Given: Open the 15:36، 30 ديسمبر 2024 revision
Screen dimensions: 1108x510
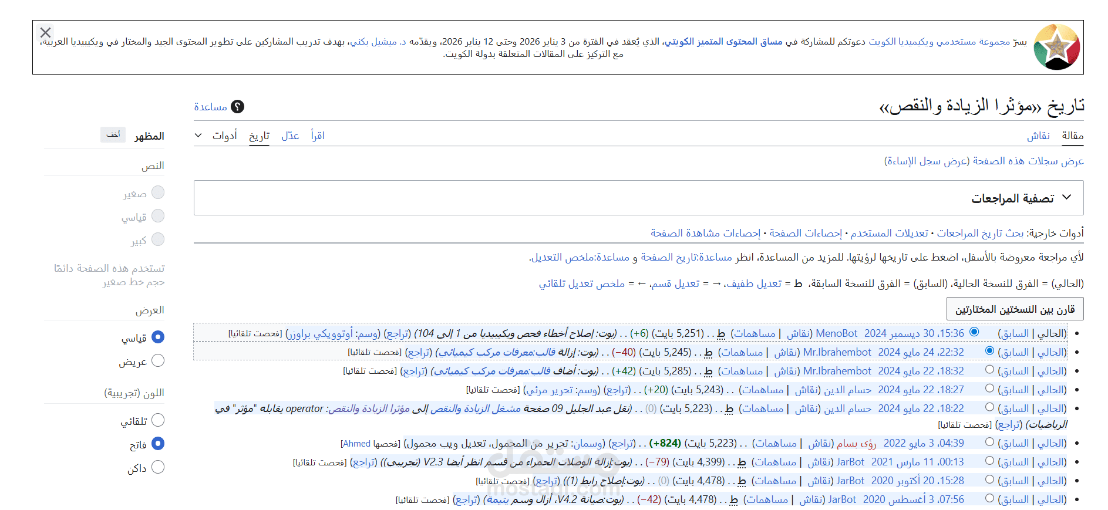Looking at the screenshot, I should pyautogui.click(x=914, y=333).
